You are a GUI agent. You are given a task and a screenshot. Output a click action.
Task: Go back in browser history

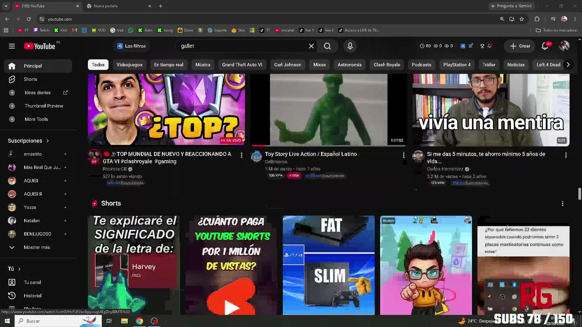coord(7,19)
